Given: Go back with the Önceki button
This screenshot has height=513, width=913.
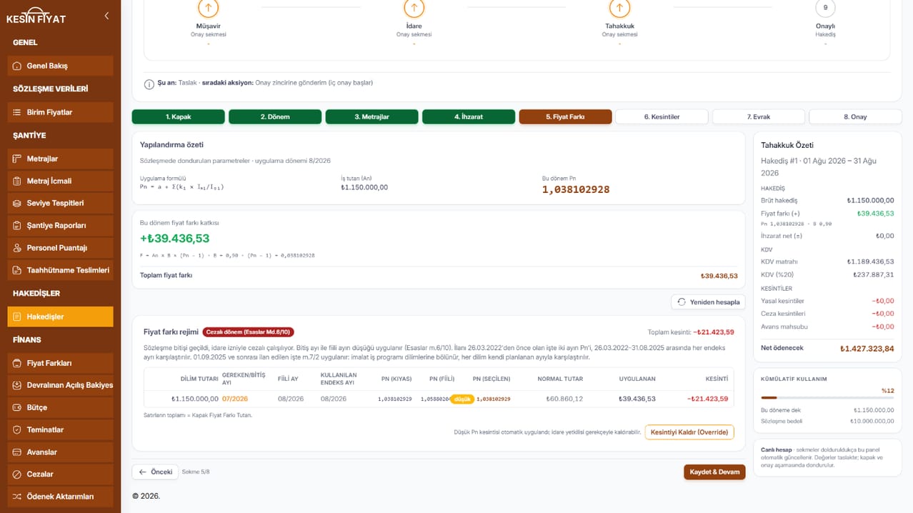Looking at the screenshot, I should pos(155,472).
